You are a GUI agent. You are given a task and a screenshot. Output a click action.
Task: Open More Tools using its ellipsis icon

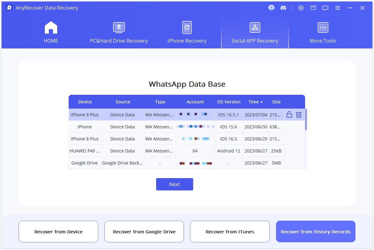pyautogui.click(x=323, y=27)
